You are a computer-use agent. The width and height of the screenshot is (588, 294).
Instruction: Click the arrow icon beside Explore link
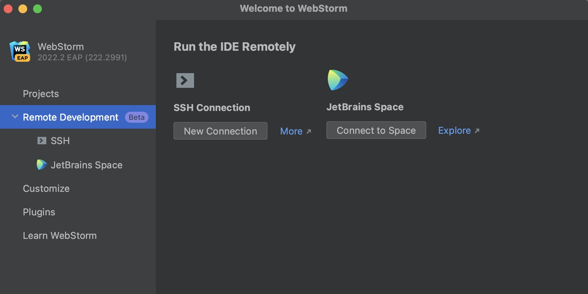point(477,131)
